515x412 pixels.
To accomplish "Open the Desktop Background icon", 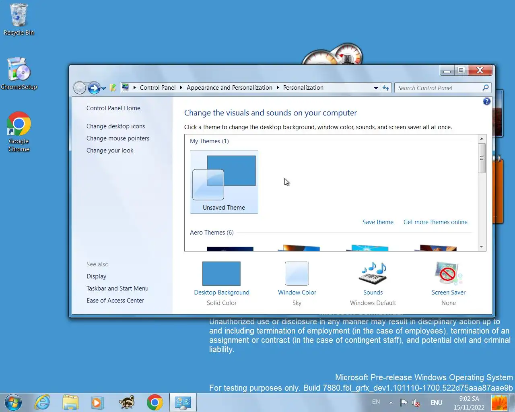I will pyautogui.click(x=221, y=274).
